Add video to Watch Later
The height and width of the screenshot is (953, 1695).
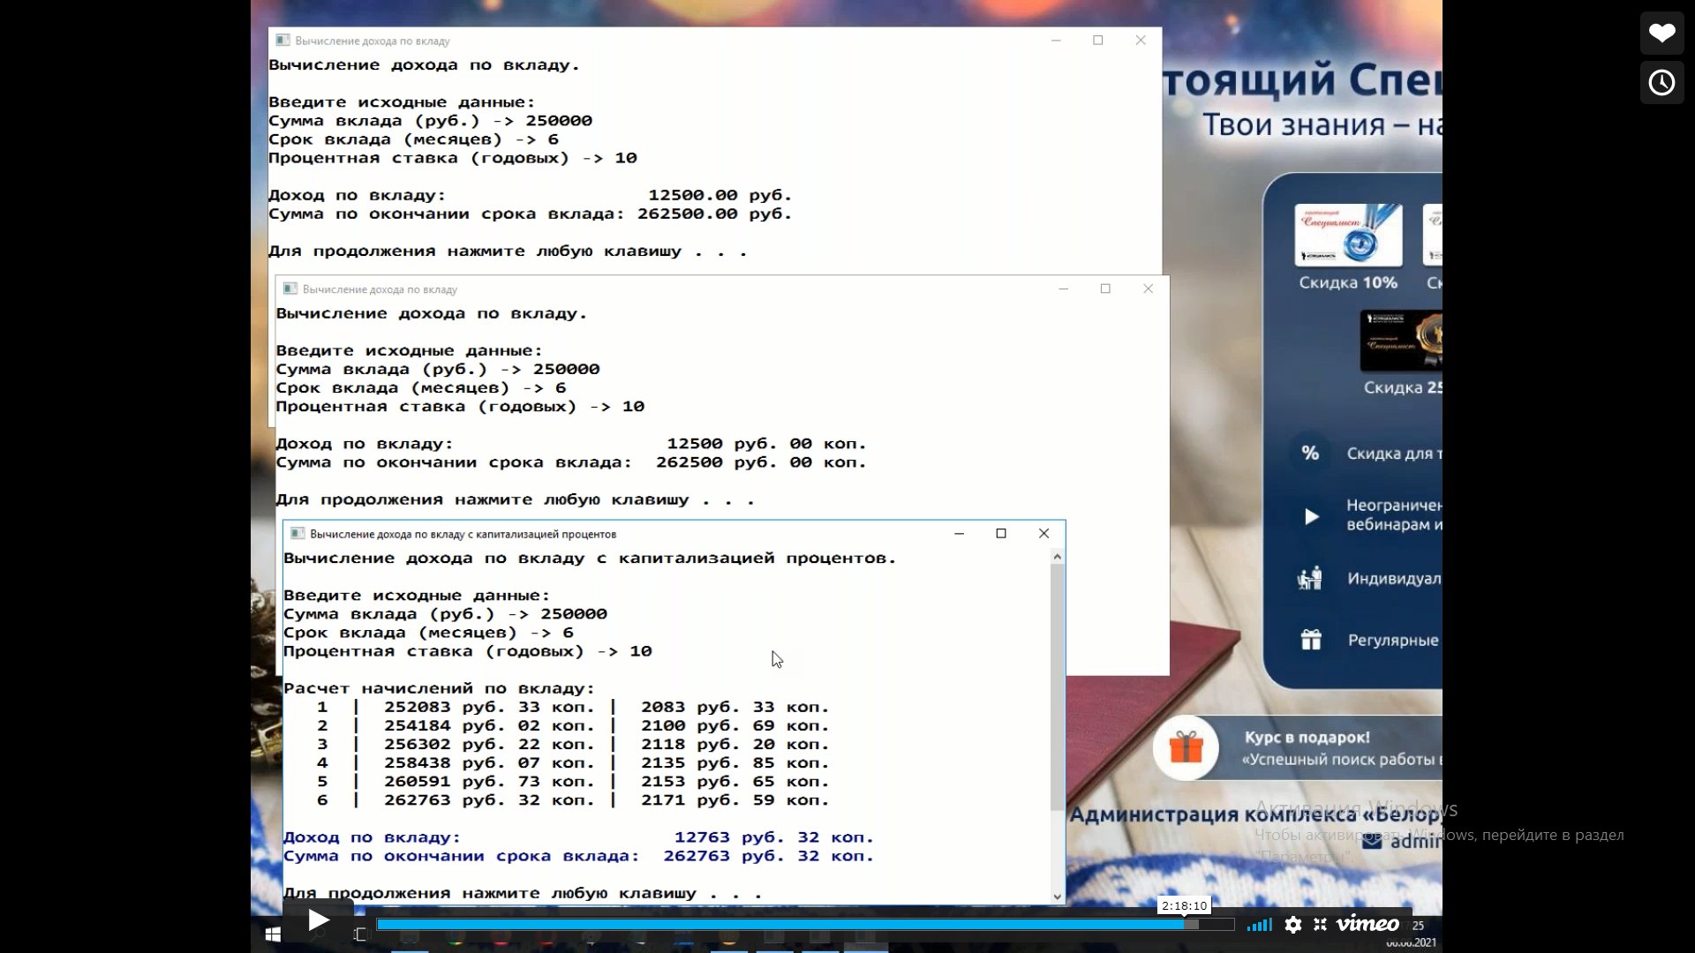[1661, 83]
